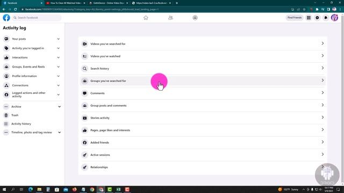Viewport: 344px width, 193px height.
Task: Open the Friends icon in top navigation
Action: [x=170, y=18]
